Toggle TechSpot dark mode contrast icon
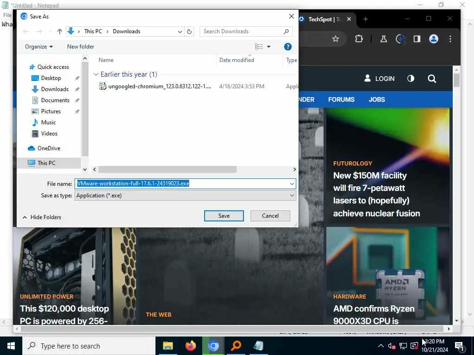474x355 pixels. [411, 79]
